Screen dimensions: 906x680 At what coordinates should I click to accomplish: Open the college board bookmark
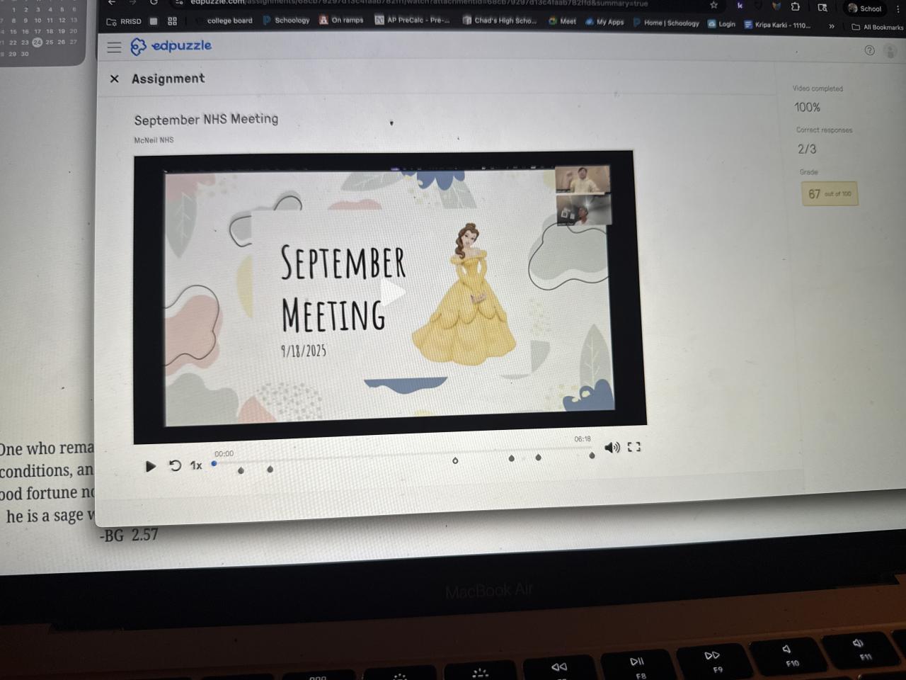224,21
